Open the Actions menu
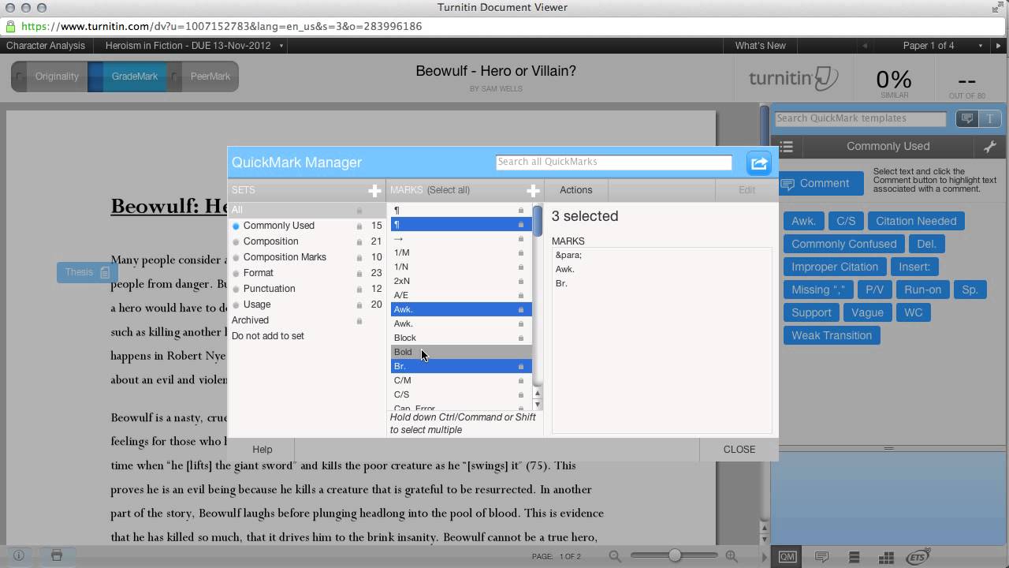 click(575, 190)
